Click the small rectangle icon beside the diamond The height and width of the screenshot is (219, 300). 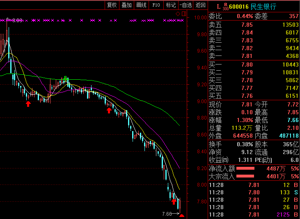(x=183, y=14)
